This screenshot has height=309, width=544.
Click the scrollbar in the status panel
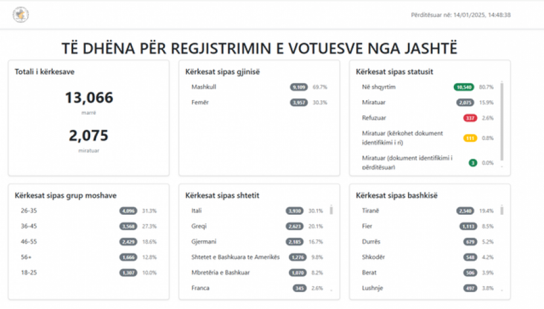[x=502, y=121]
